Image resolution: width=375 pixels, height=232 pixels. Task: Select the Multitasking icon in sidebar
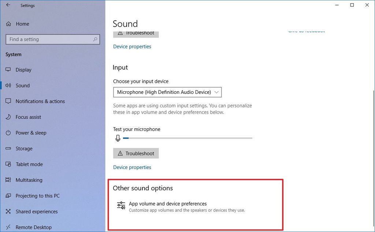(x=8, y=180)
